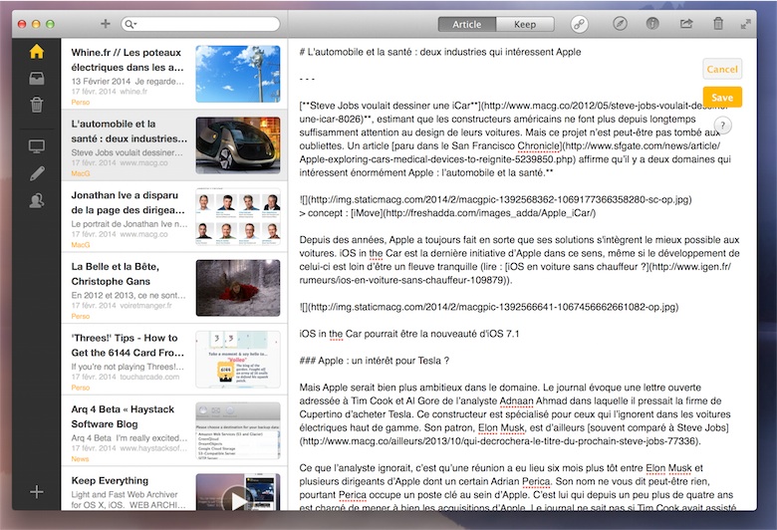Viewport: 777px width, 530px height.
Task: Cancel the article edit
Action: click(722, 70)
